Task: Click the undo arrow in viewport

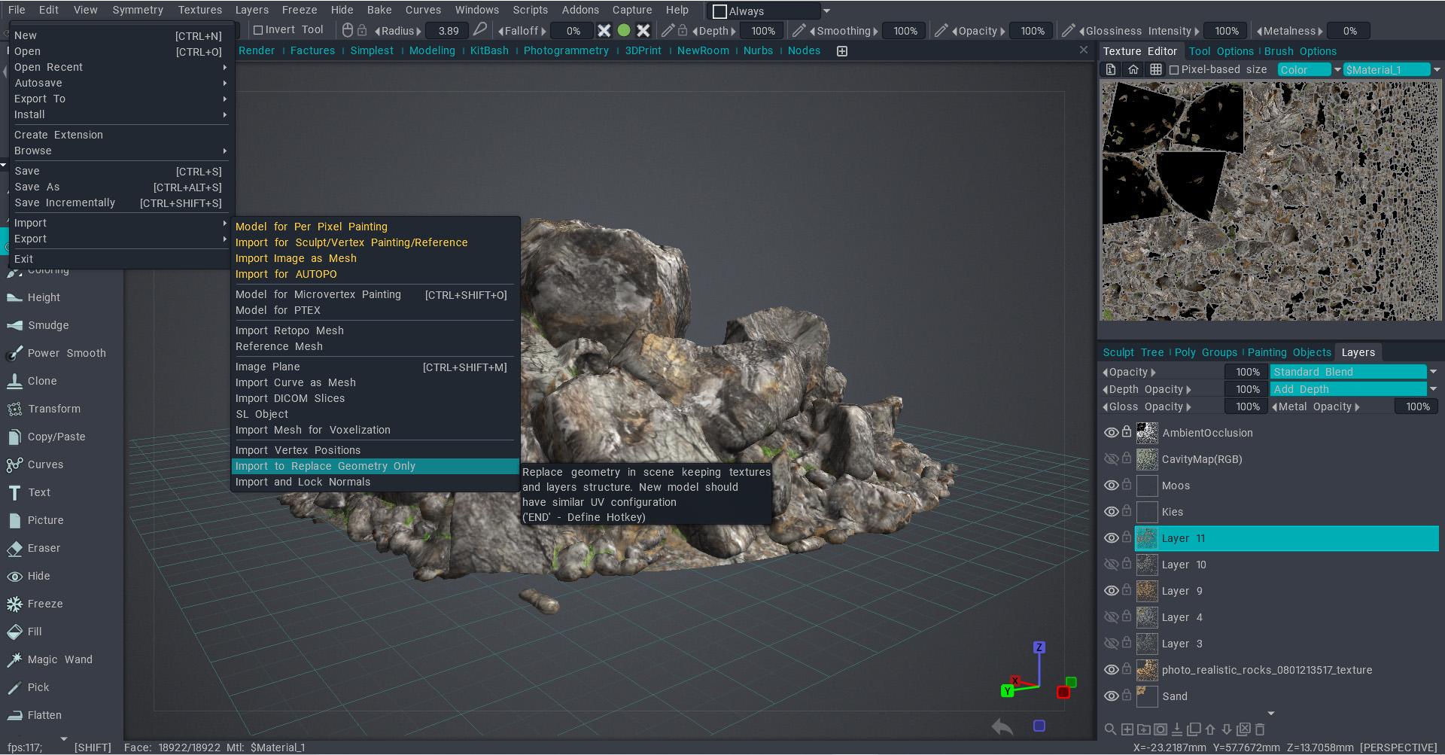Action: (x=1002, y=727)
